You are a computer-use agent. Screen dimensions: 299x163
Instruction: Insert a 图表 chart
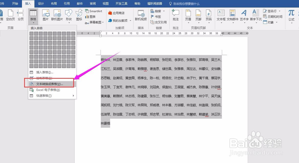click(90, 16)
